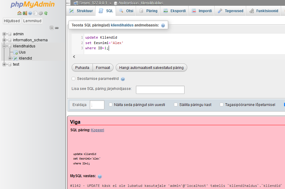
Task: Click the link with main panel icon
Action: pyautogui.click(x=57, y=28)
